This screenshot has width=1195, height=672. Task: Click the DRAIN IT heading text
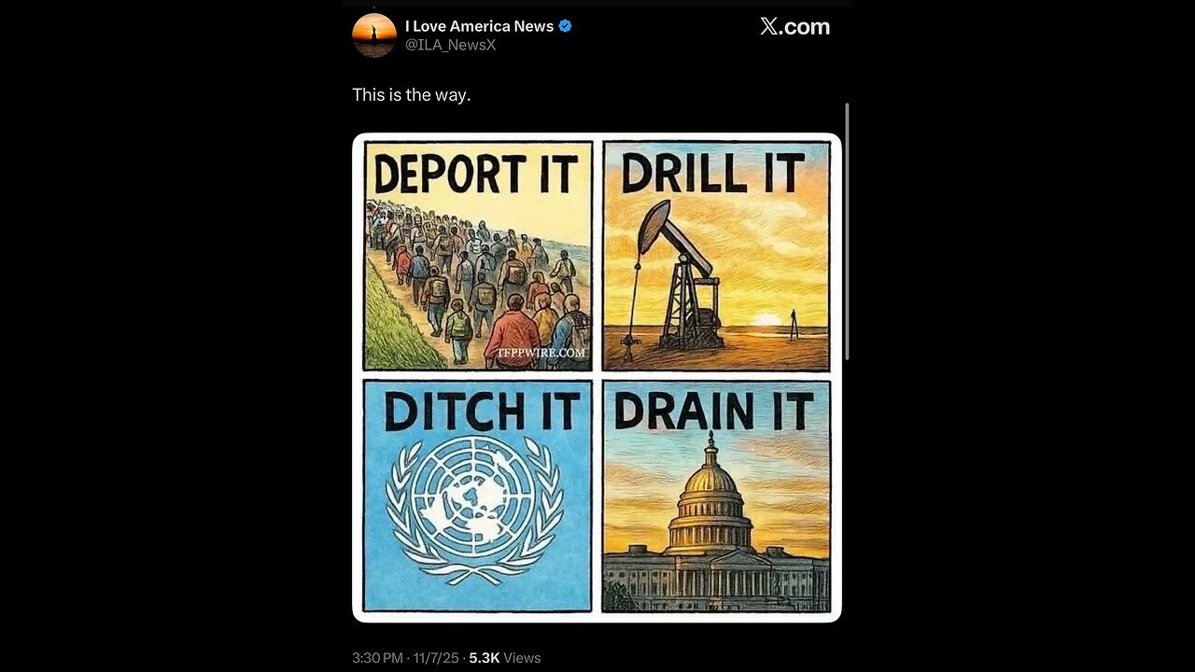pos(713,410)
